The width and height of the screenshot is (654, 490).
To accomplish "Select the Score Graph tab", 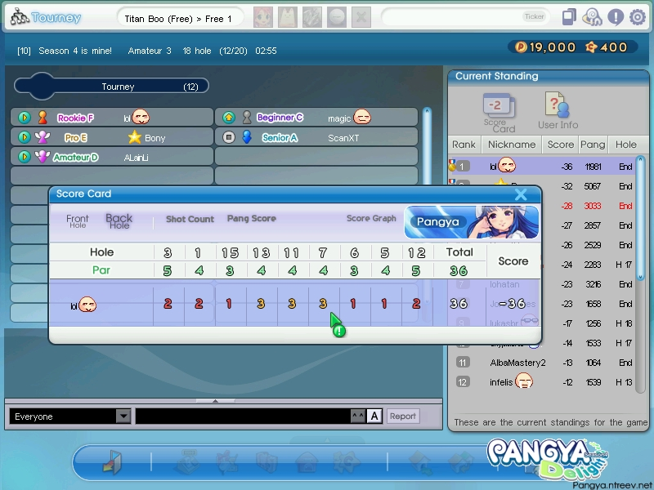I will click(x=371, y=218).
